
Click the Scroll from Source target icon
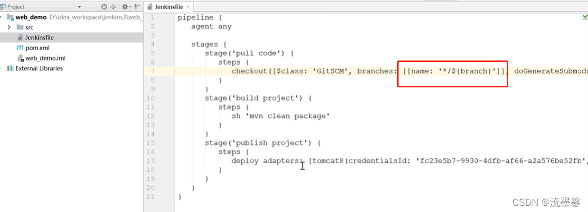(x=104, y=7)
